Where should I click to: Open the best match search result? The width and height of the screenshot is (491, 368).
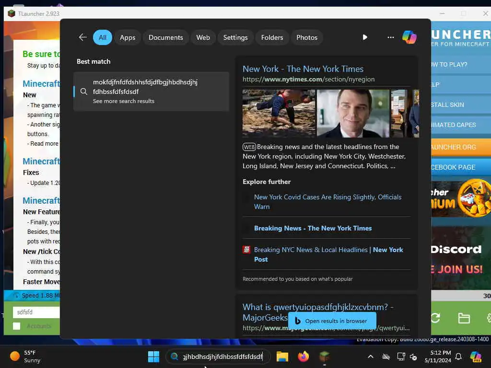(151, 92)
